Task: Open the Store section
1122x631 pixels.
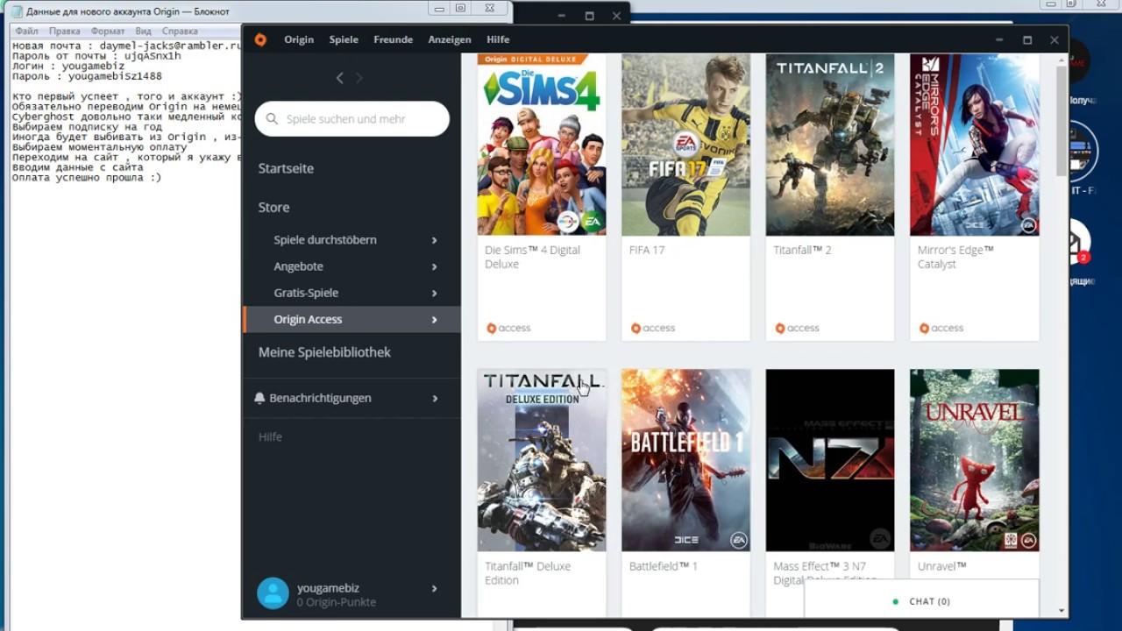Action: tap(273, 208)
